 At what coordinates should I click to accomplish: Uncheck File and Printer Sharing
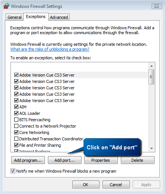pos(16,145)
